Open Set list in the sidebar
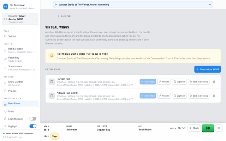The height and width of the screenshot is (141, 226). pyautogui.click(x=20, y=36)
